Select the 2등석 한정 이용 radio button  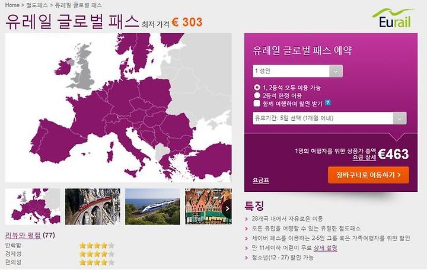coord(257,95)
